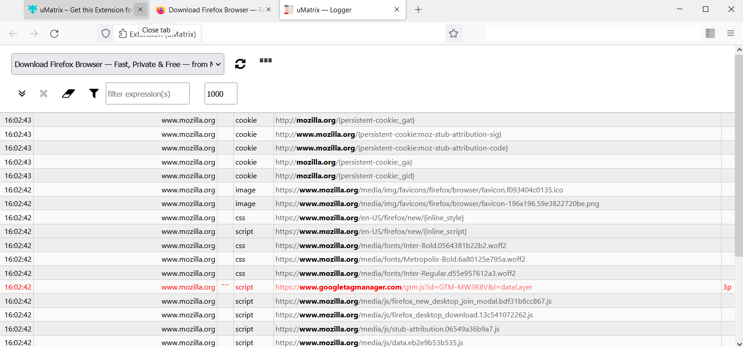Click the reload logger refresh icon
Screen dimensions: 743x347
[240, 64]
